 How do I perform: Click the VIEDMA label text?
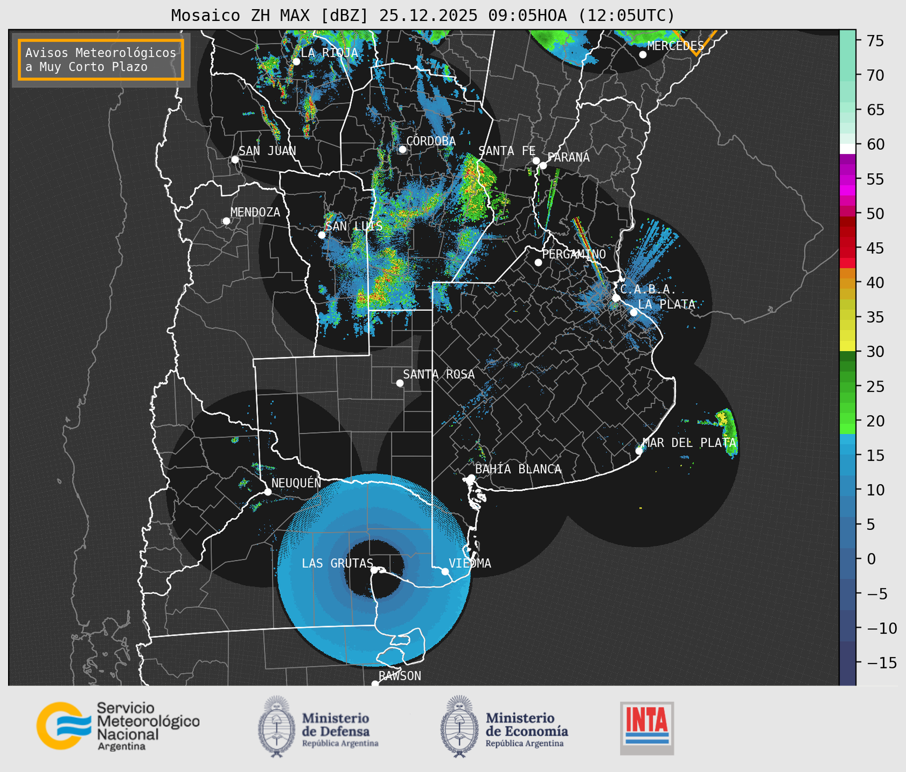470,563
